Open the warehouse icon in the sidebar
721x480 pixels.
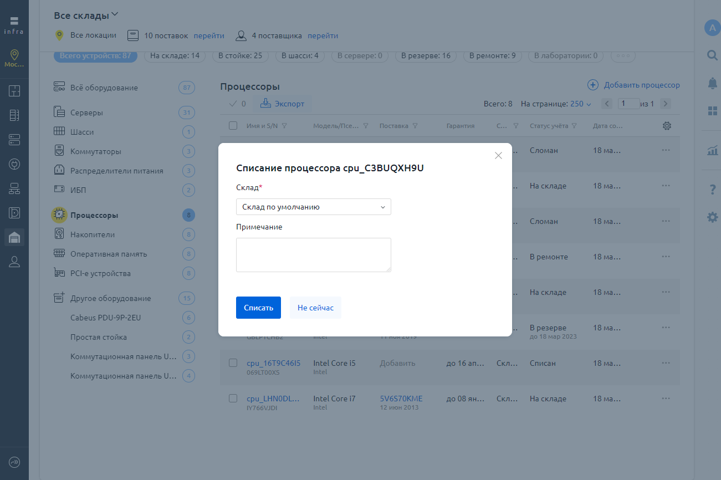tap(14, 237)
